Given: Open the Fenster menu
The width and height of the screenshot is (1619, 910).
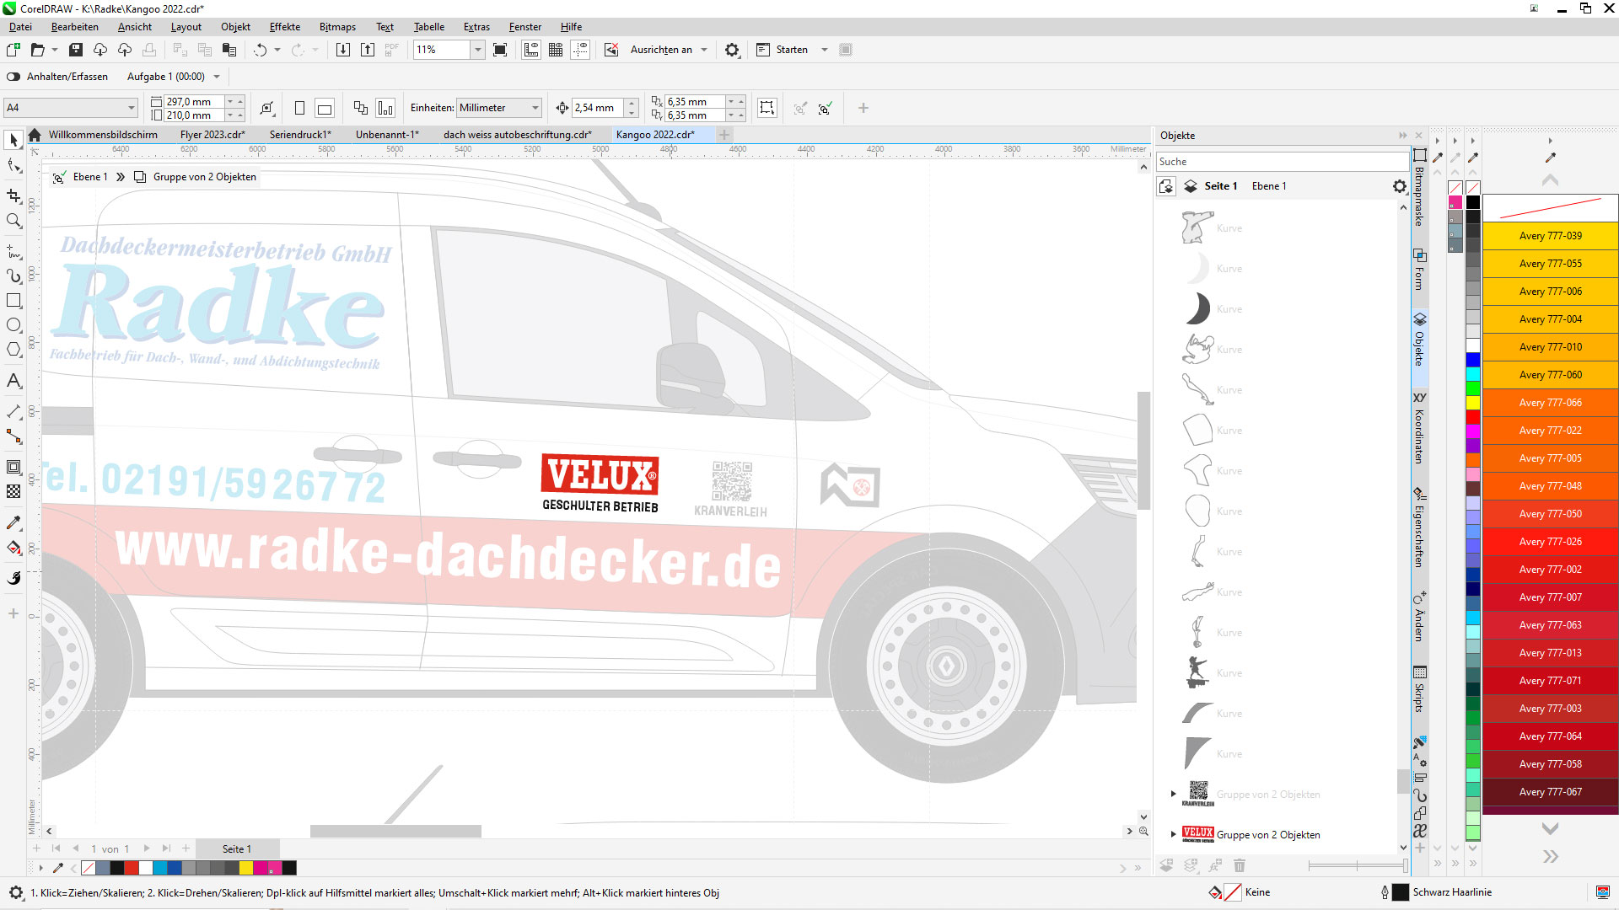Looking at the screenshot, I should click(x=525, y=27).
